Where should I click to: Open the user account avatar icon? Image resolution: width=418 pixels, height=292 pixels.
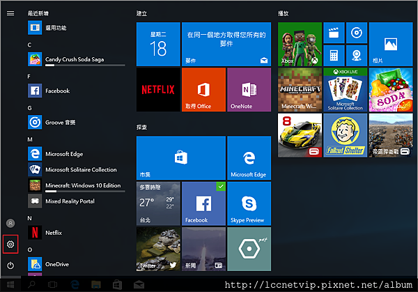[x=10, y=223]
